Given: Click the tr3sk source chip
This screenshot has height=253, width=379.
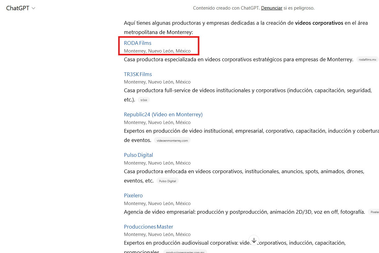Looking at the screenshot, I should [x=144, y=100].
